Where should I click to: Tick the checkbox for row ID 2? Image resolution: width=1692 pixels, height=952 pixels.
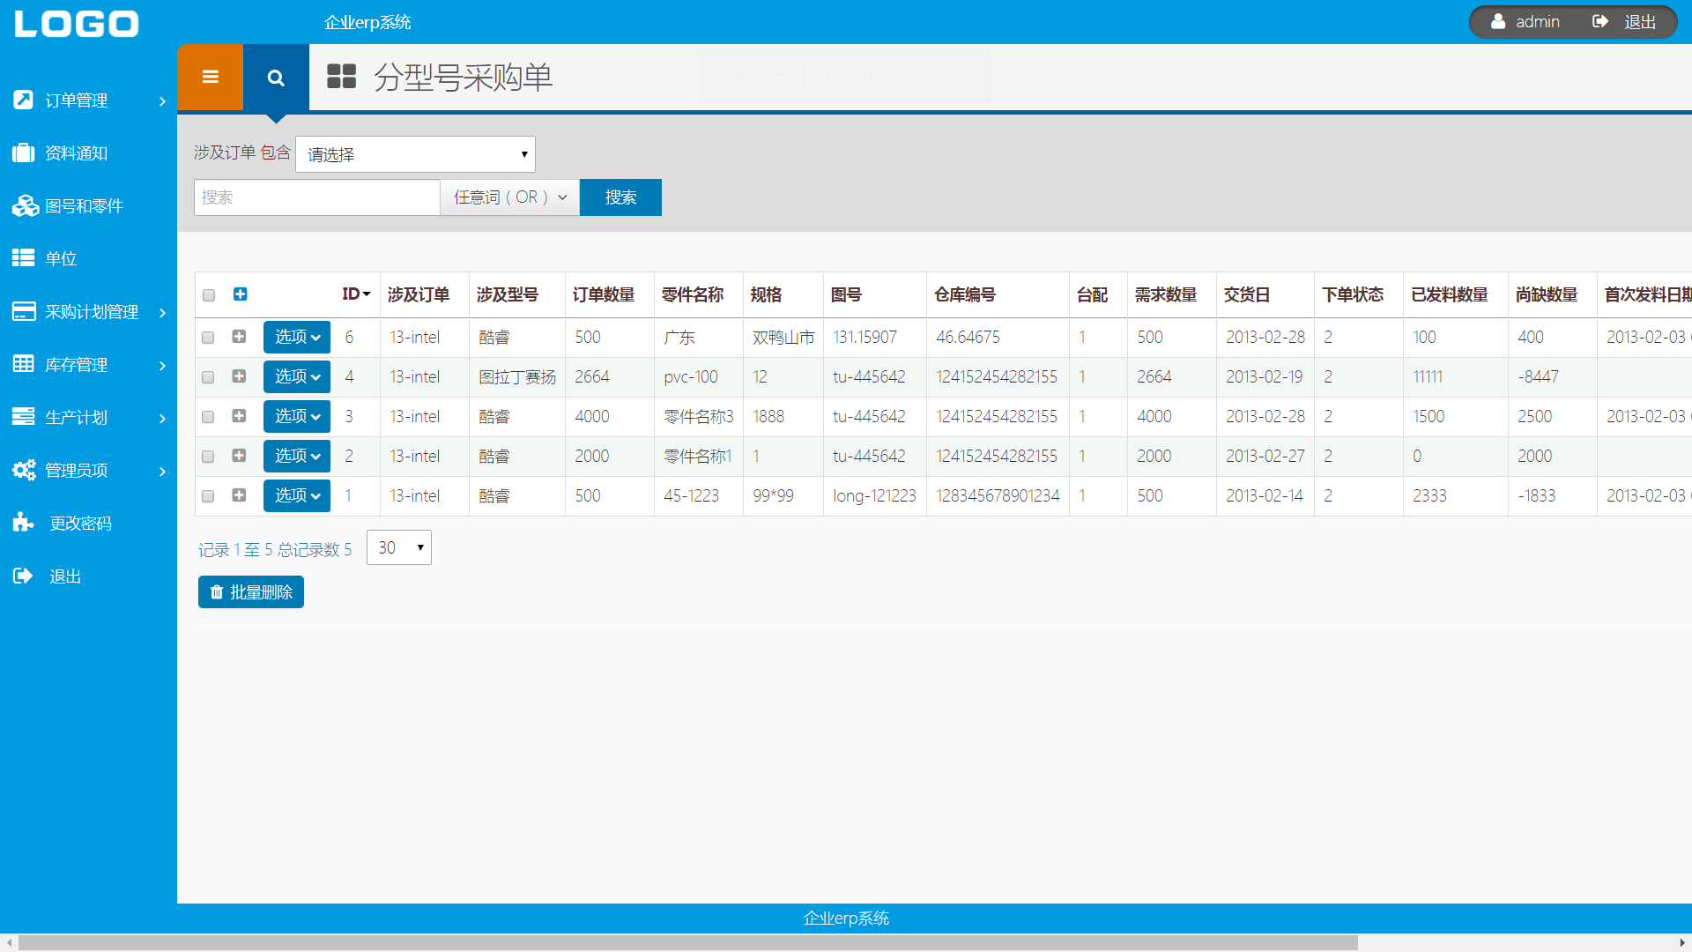point(208,457)
